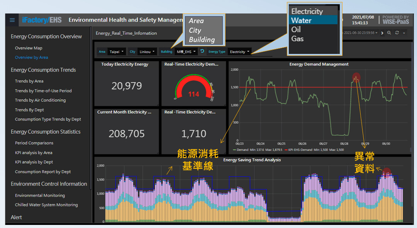Zoom out the dashboard time range
Screen dimensions: 417x228
click(x=389, y=33)
